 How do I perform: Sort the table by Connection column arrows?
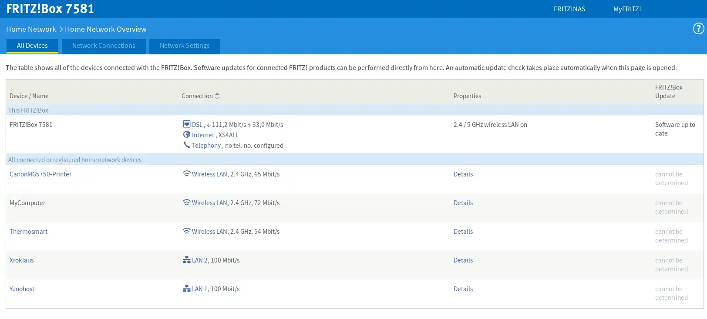217,96
